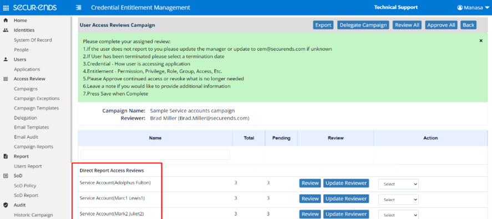Close the green instructions banner

tap(481, 41)
